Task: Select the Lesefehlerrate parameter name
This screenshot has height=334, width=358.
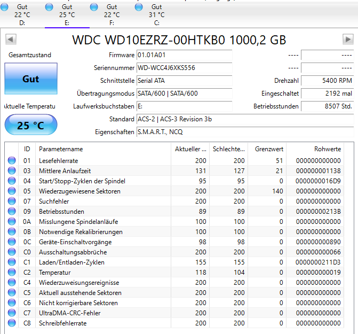Action: tap(59, 161)
